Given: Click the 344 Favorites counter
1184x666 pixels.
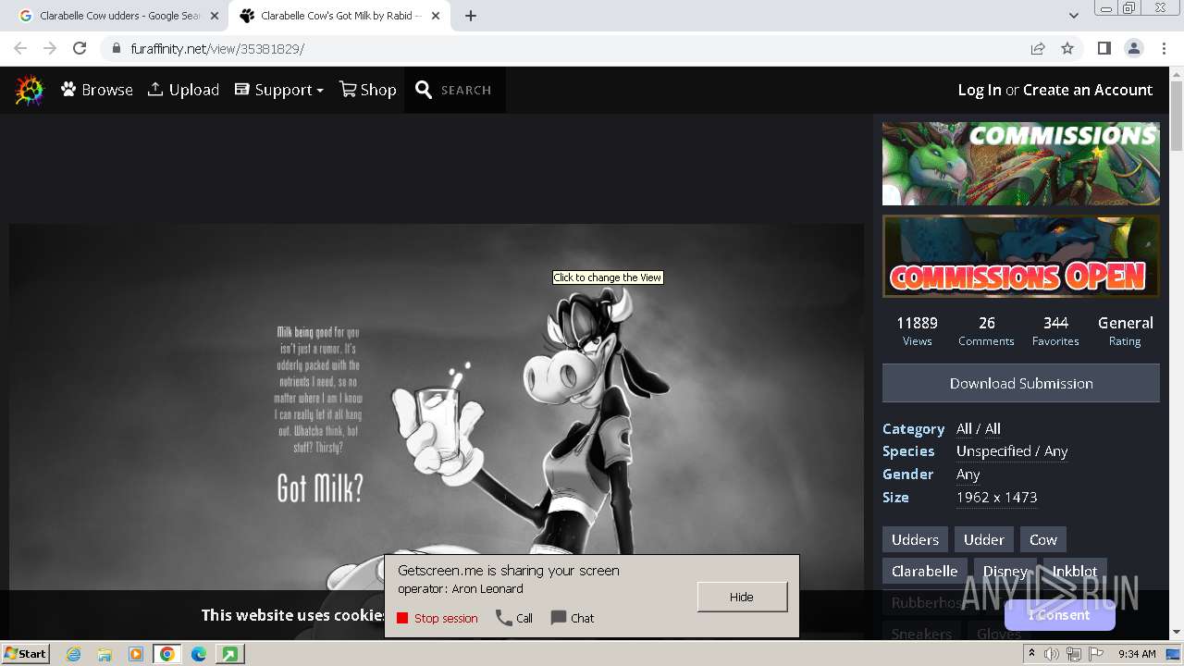Looking at the screenshot, I should pos(1055,330).
